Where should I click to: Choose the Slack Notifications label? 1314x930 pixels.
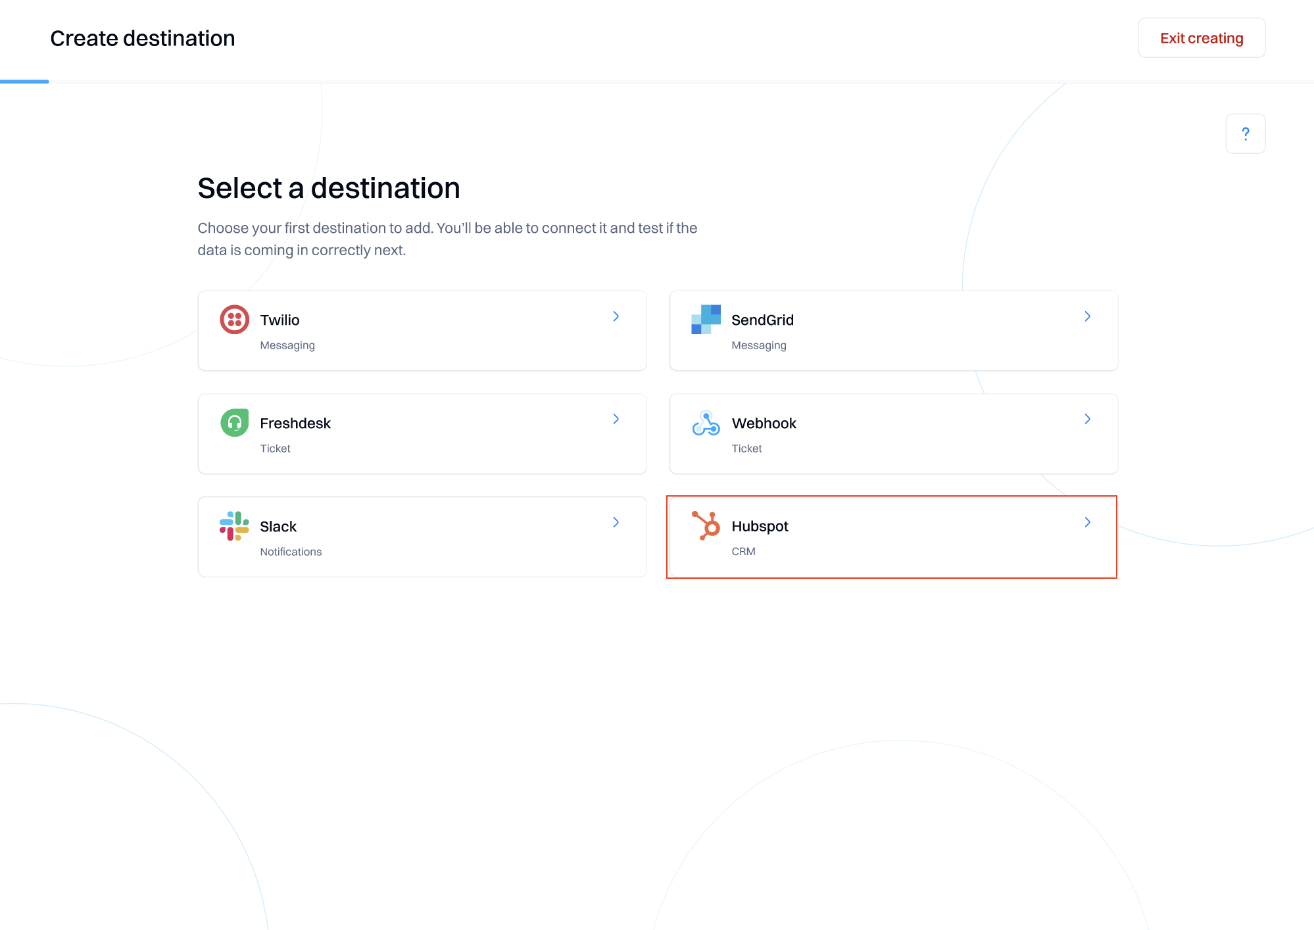point(291,552)
